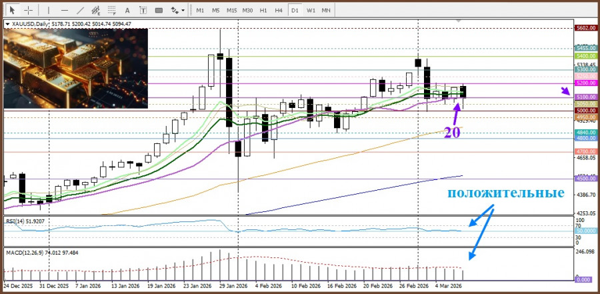This screenshot has width=600, height=294.
Task: Select the Text (A) tool
Action: click(127, 10)
